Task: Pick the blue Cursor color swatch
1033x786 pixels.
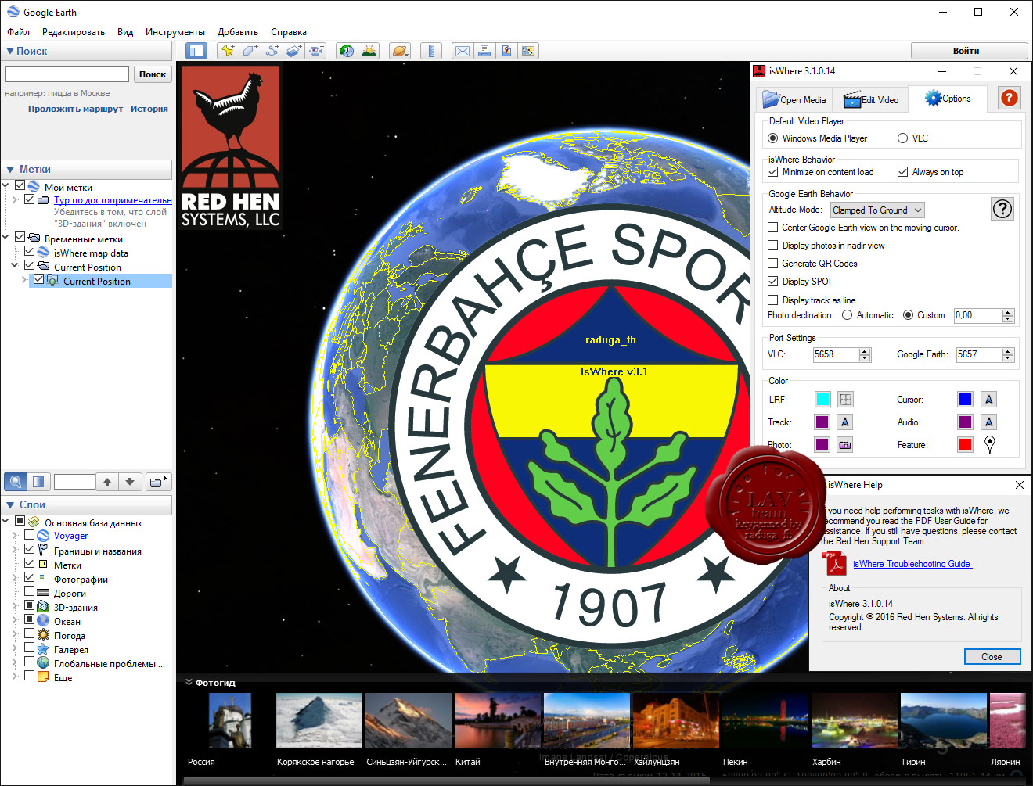Action: tap(966, 399)
